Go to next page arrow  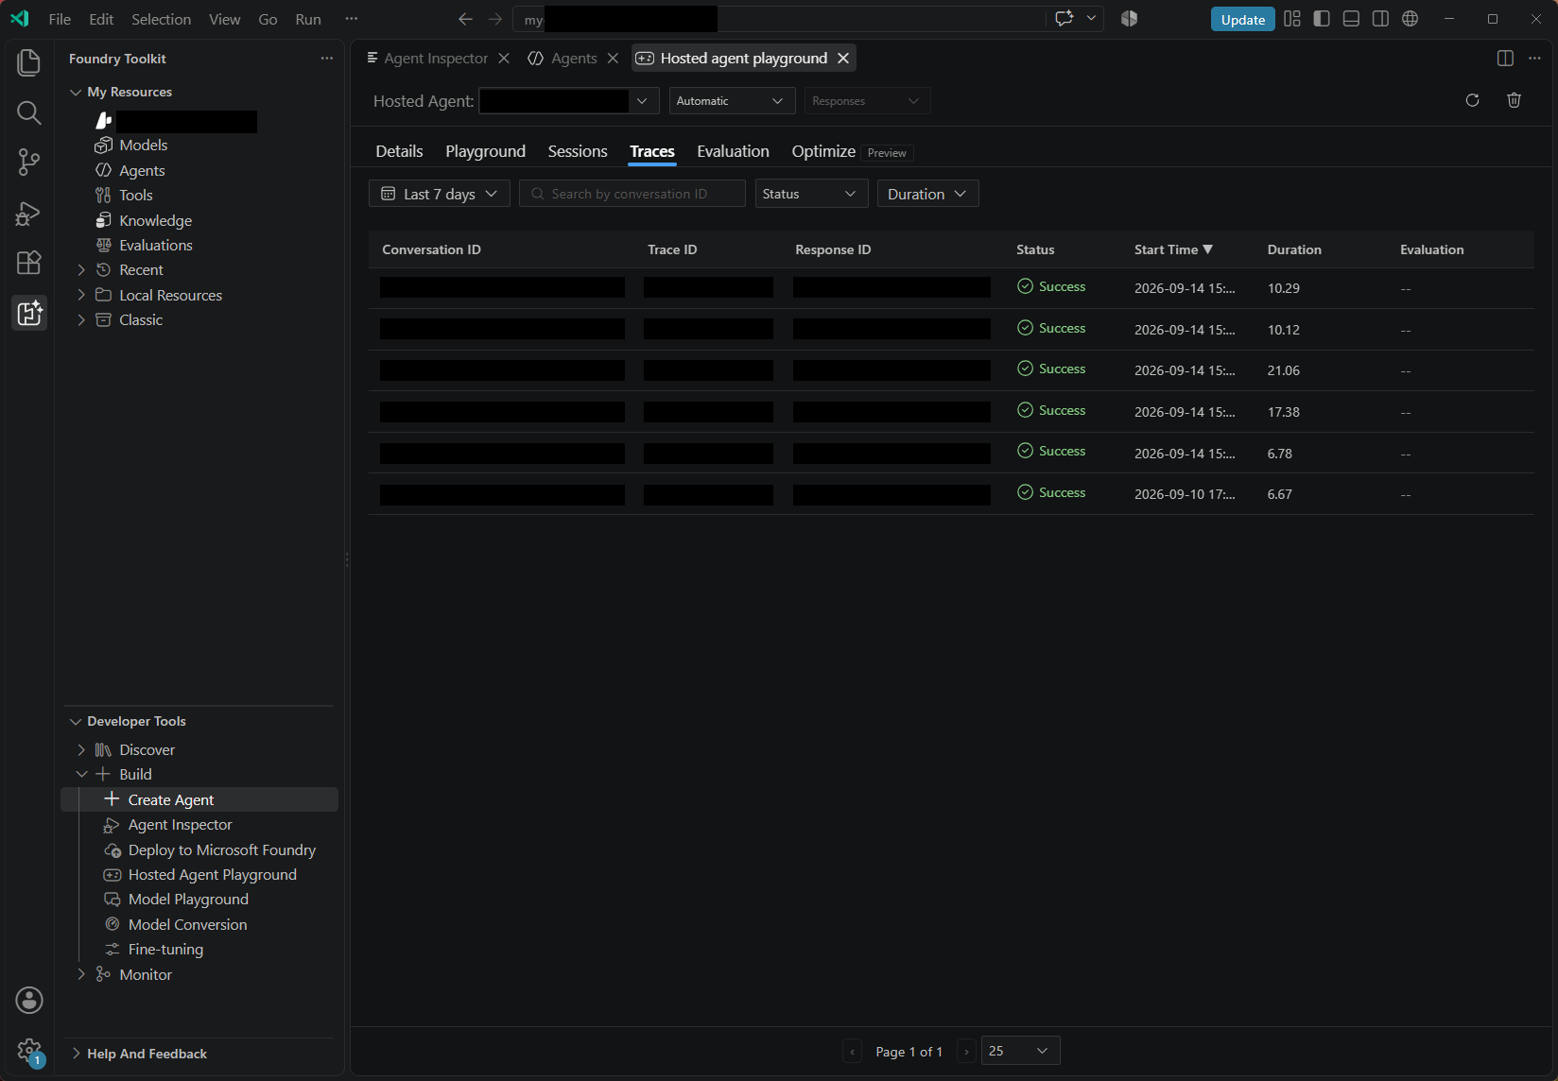tap(966, 1051)
